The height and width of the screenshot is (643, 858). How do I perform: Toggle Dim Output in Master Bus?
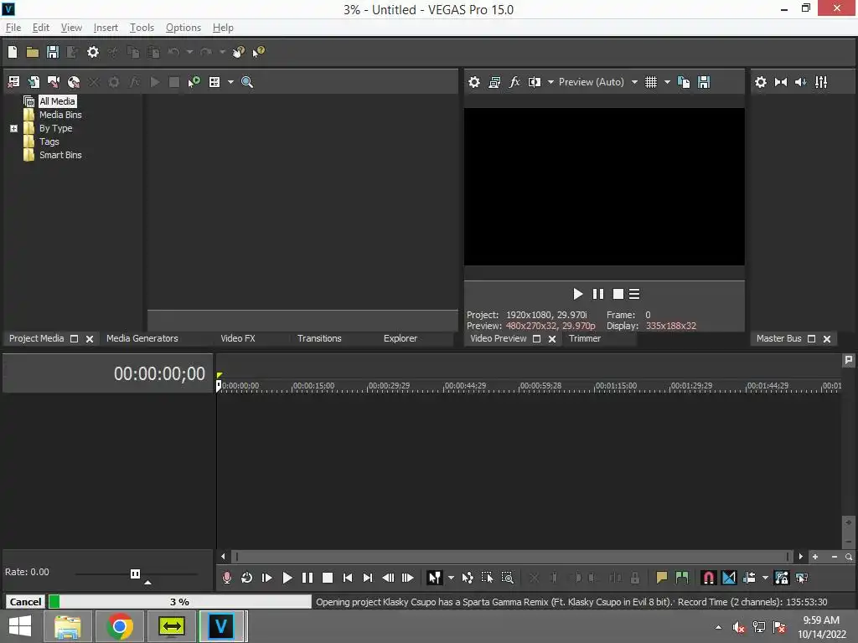800,82
